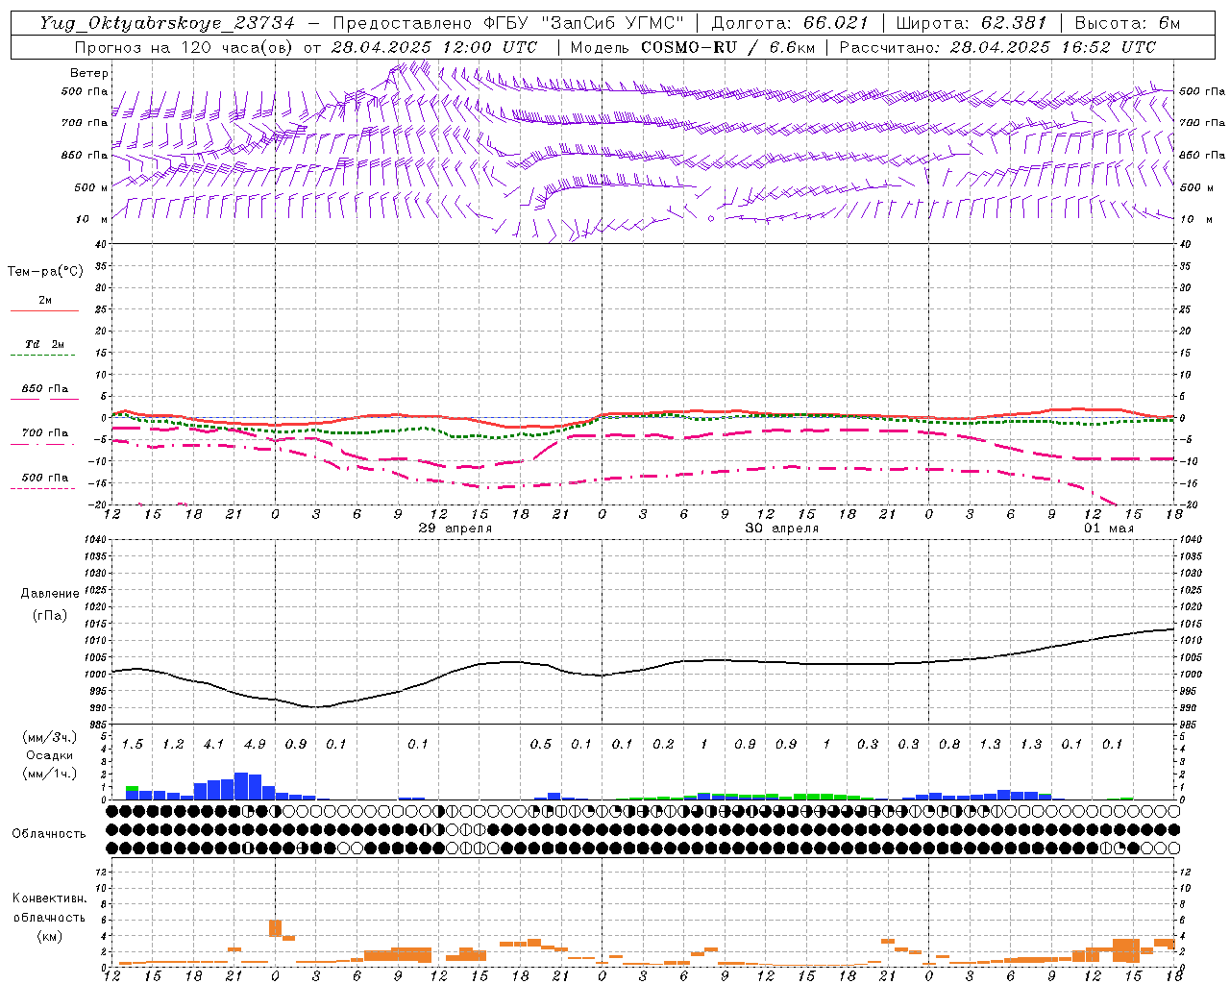The height and width of the screenshot is (984, 1230).
Task: Select the precipitation value '0.2'
Action: 663,745
